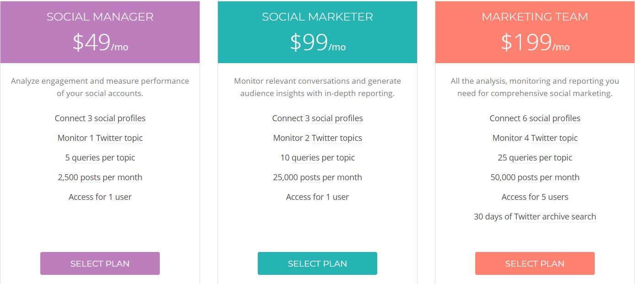Click the purple Social Manager $49 header

(x=100, y=32)
